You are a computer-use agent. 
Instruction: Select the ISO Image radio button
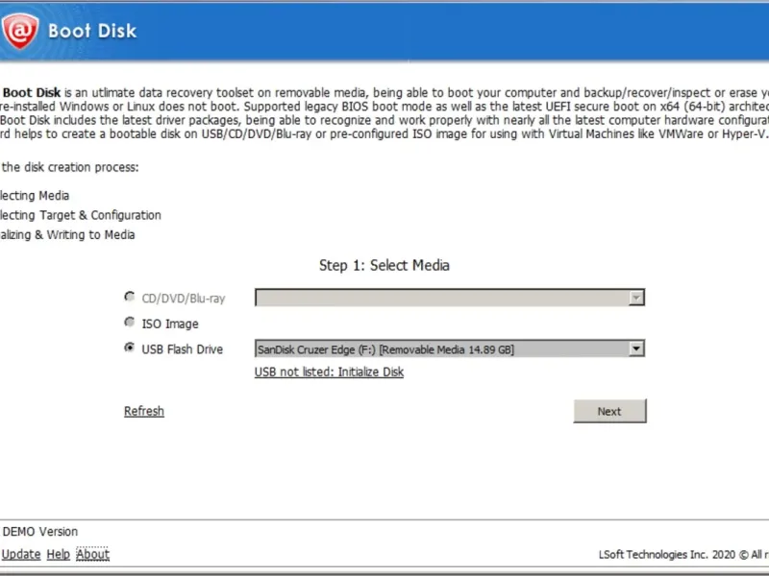click(x=130, y=324)
